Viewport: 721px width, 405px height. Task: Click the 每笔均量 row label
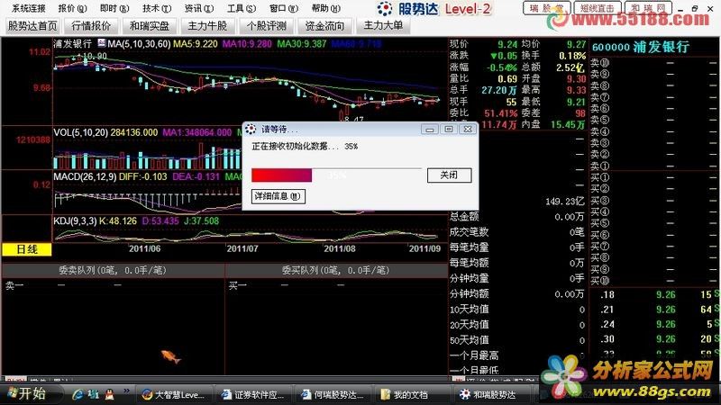[x=469, y=248]
